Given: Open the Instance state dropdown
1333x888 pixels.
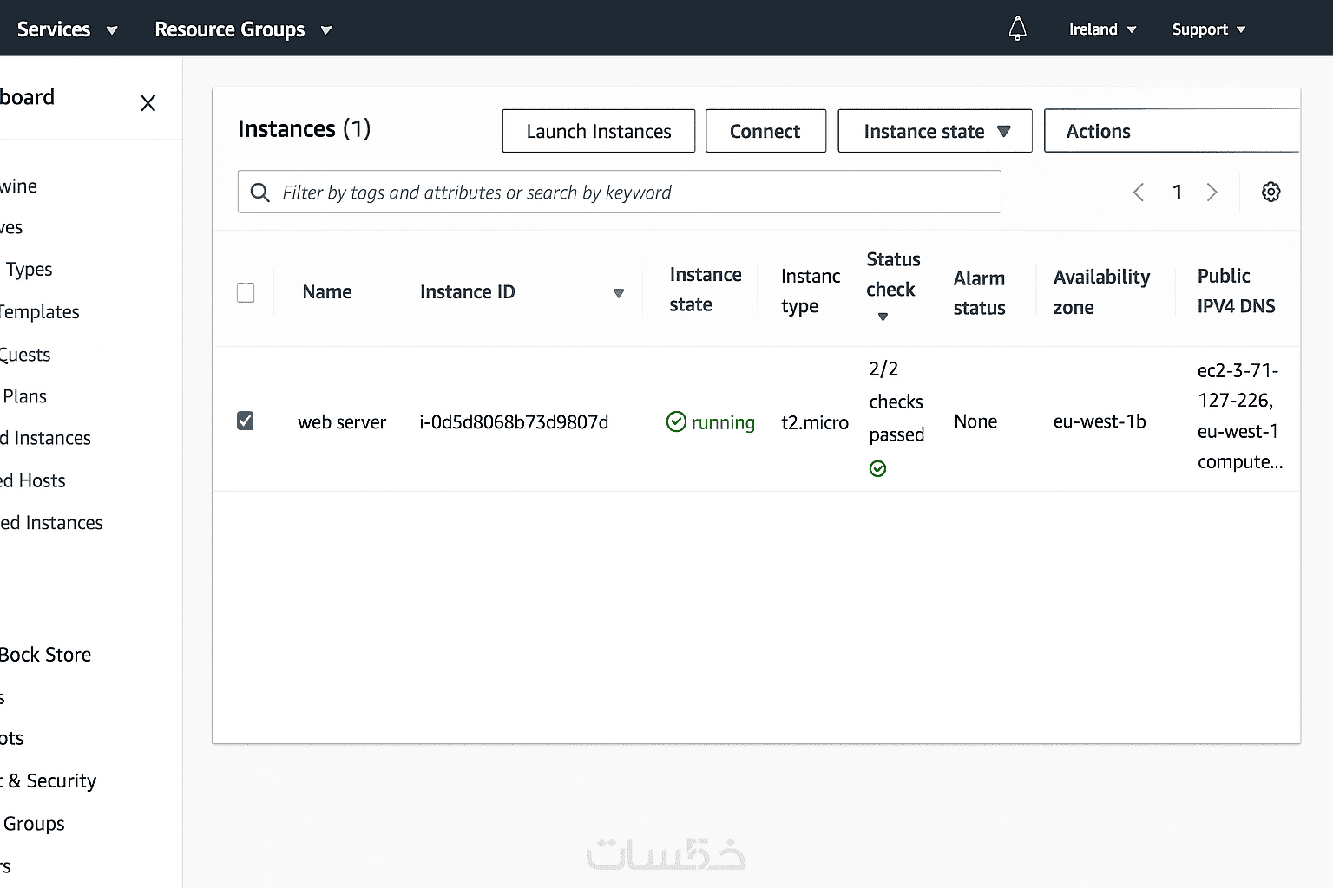Looking at the screenshot, I should [935, 131].
